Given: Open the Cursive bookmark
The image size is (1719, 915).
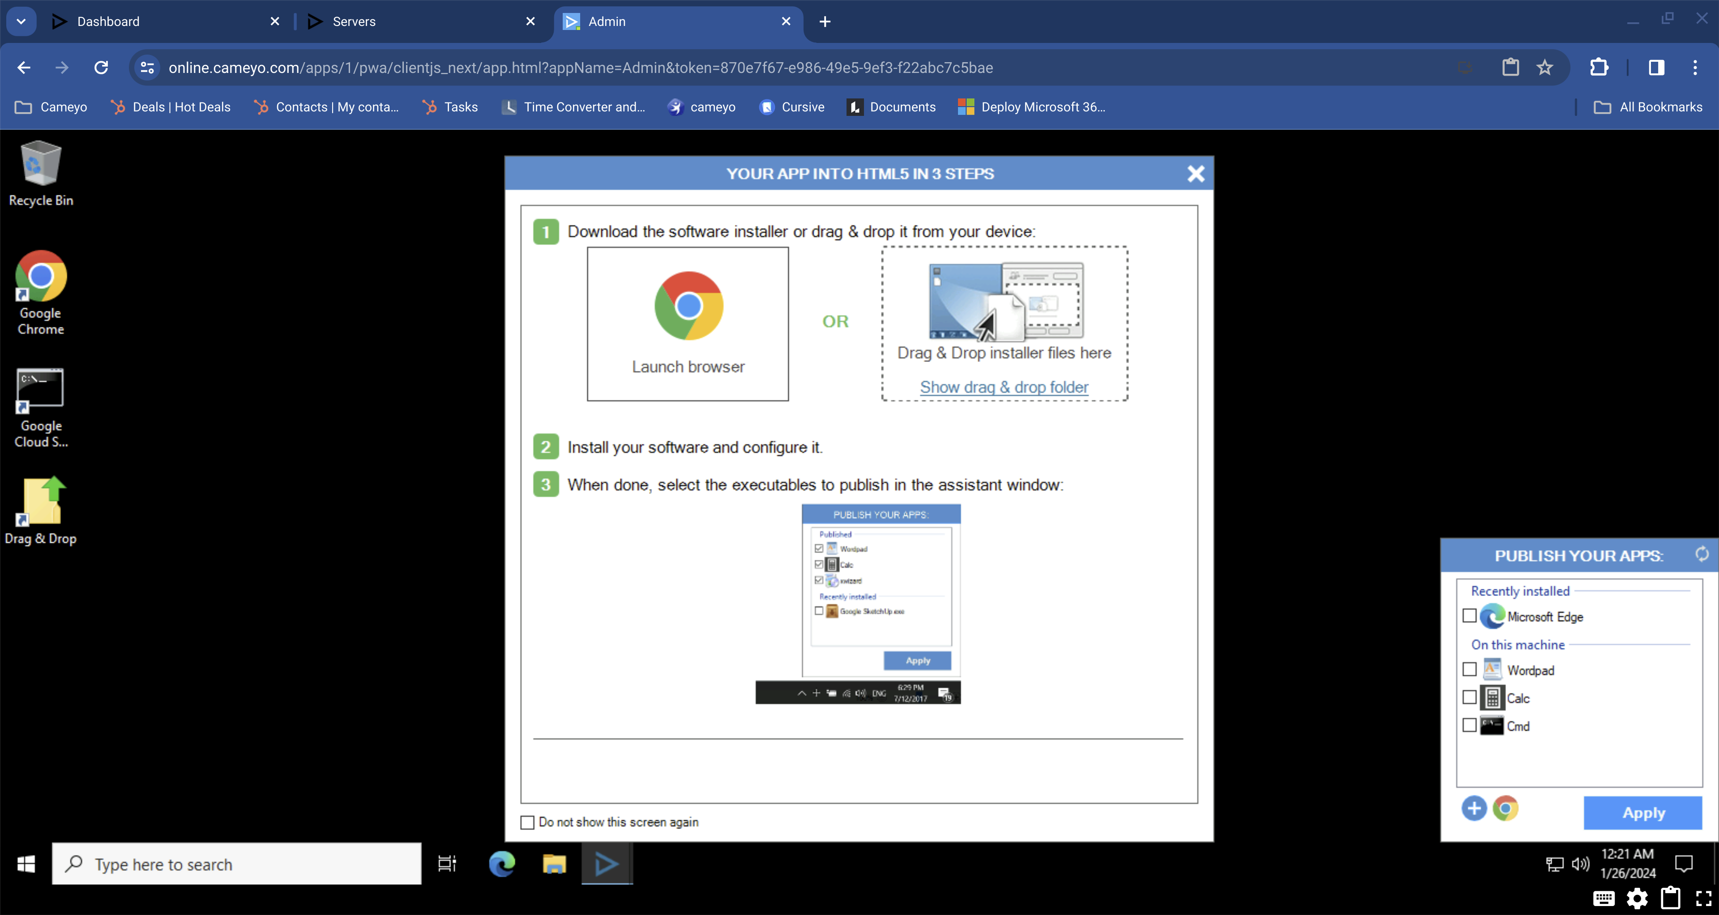Looking at the screenshot, I should [x=792, y=106].
